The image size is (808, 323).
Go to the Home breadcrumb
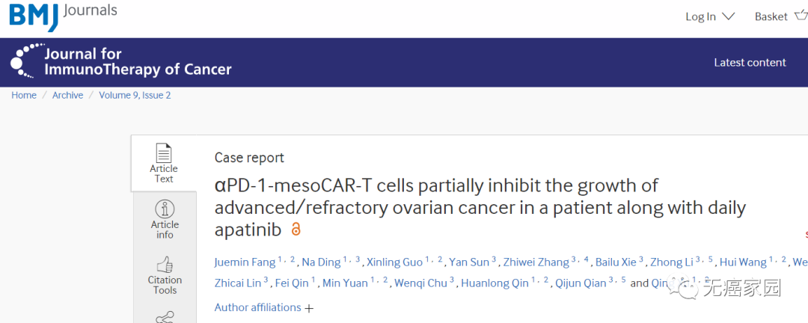[x=24, y=95]
